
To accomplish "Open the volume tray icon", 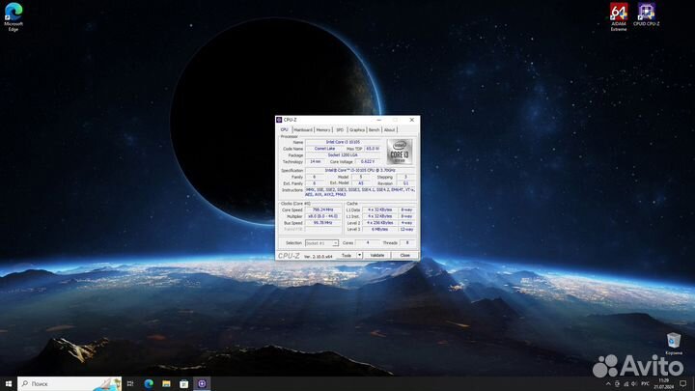I will pos(634,384).
